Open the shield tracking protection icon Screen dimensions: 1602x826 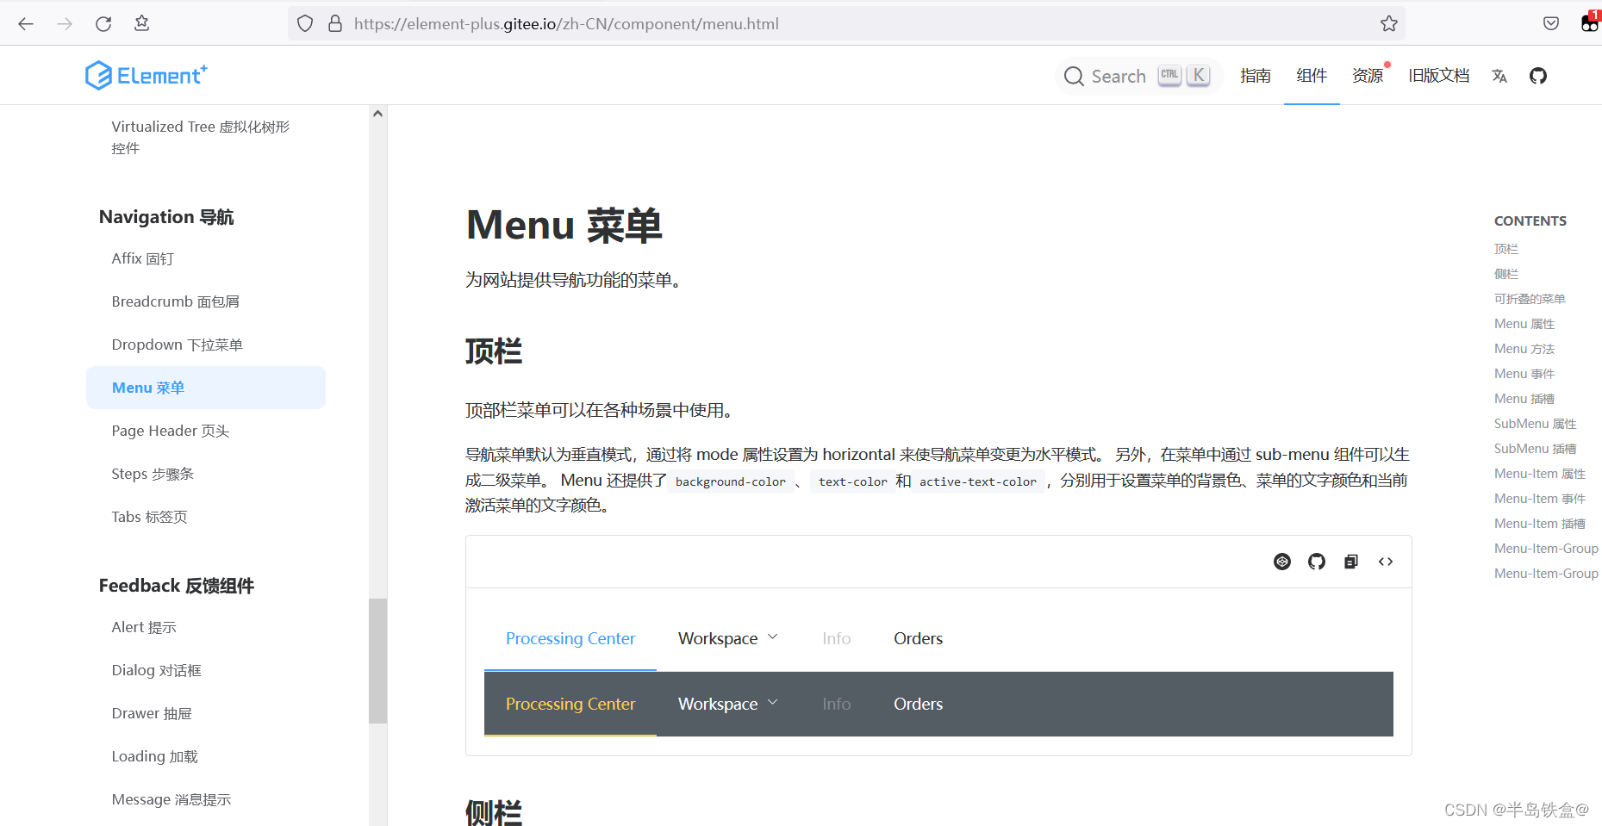305,23
